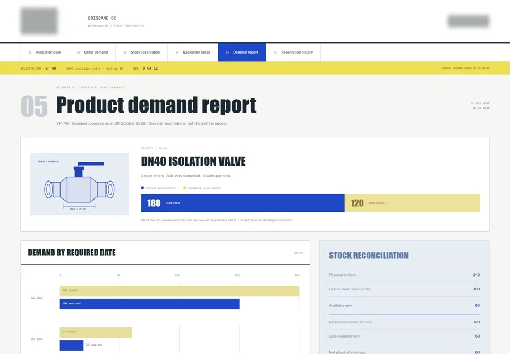Click the Warehouse 01 / Trade distribution subtitle
Image resolution: width=510 pixels, height=354 pixels.
tap(116, 26)
